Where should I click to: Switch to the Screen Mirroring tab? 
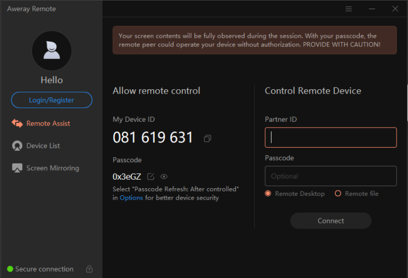point(52,168)
